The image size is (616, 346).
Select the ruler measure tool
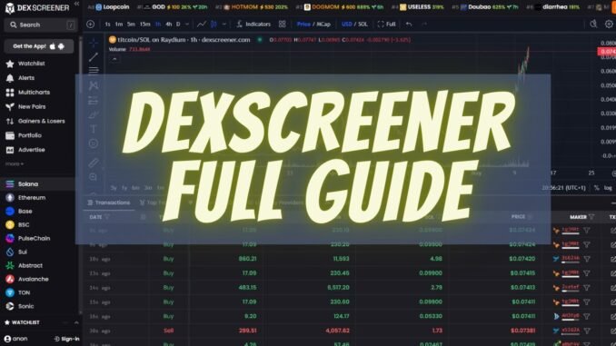coord(93,163)
